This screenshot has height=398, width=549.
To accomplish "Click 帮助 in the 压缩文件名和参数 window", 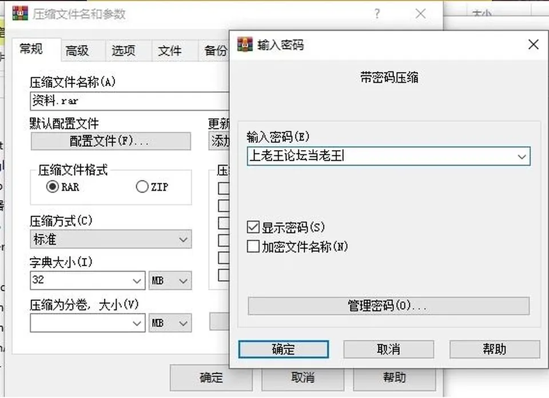I will [x=395, y=377].
